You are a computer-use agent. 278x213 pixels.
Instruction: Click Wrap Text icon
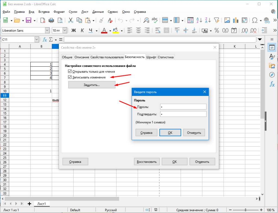(158, 30)
